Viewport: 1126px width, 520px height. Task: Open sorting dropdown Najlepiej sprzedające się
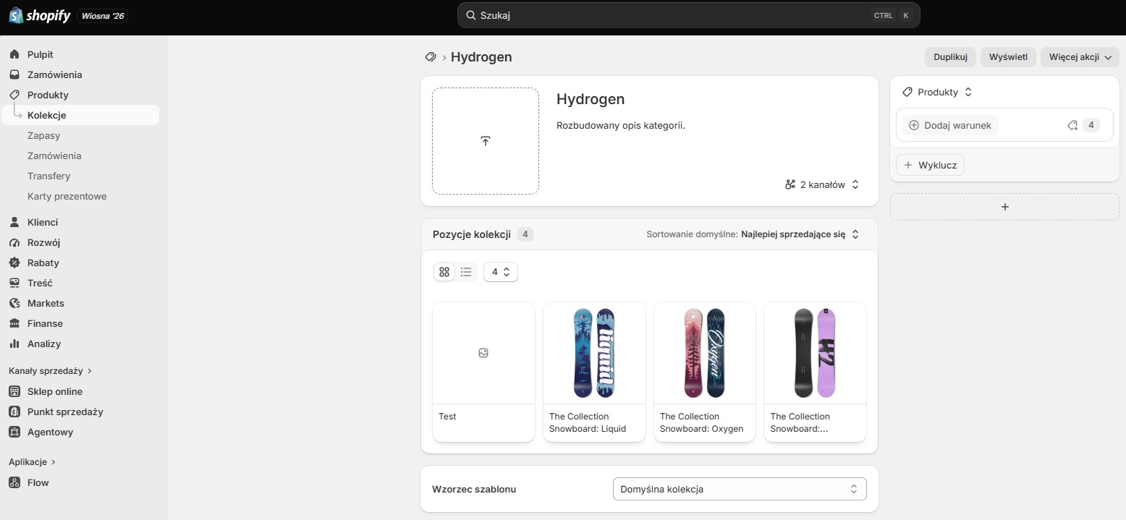(800, 234)
